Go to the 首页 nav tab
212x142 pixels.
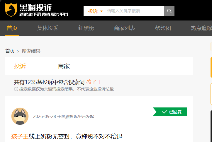[12, 28]
